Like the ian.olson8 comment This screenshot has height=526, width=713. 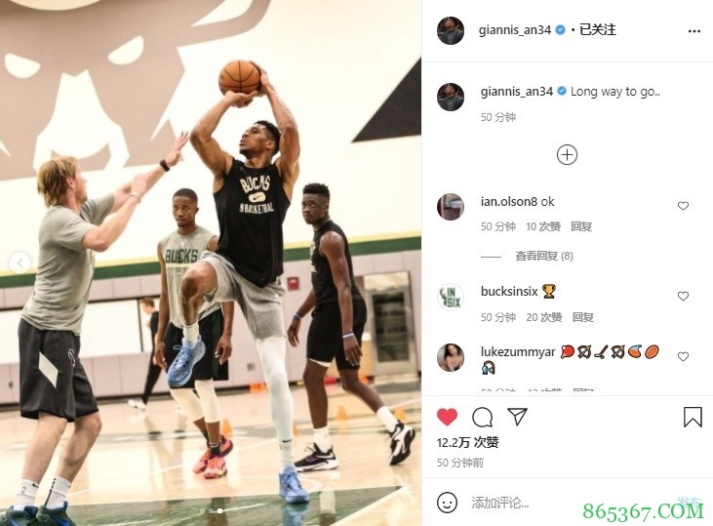(683, 206)
